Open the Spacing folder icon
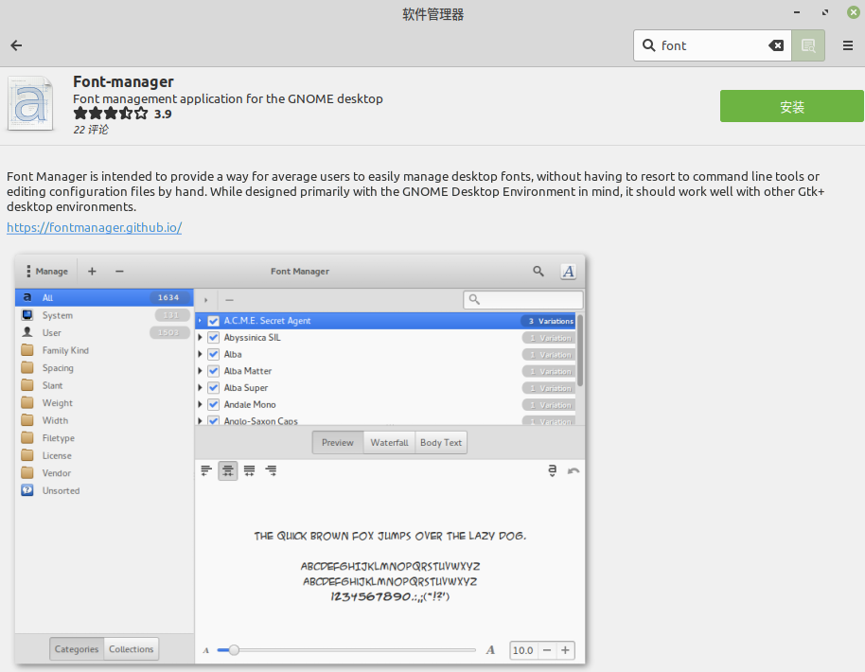Image resolution: width=865 pixels, height=672 pixels. [x=27, y=368]
